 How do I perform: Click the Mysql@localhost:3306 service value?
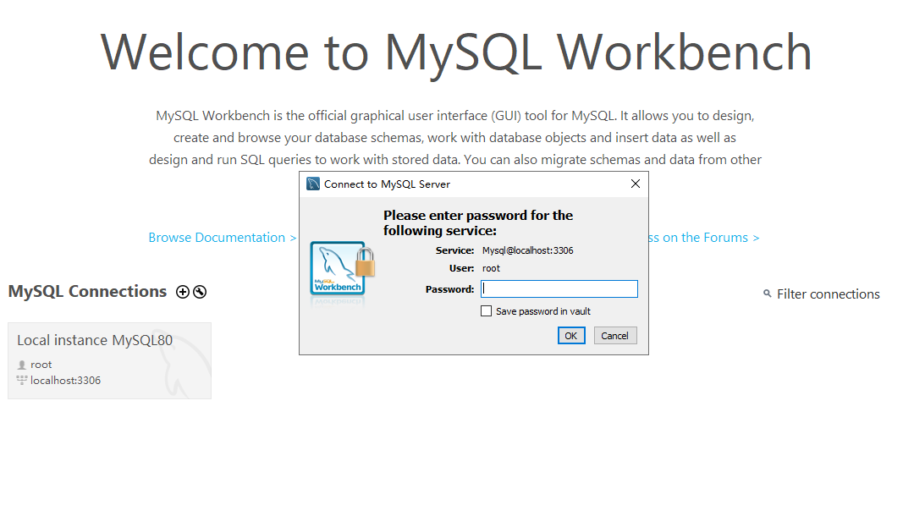pyautogui.click(x=527, y=250)
